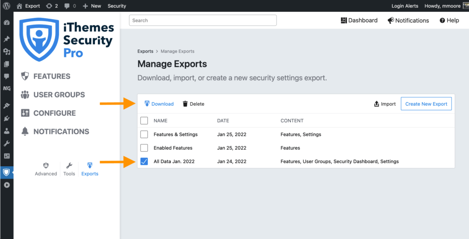This screenshot has width=469, height=239.
Task: Open the Settings sliders sidebar icon
Action: tap(6, 156)
